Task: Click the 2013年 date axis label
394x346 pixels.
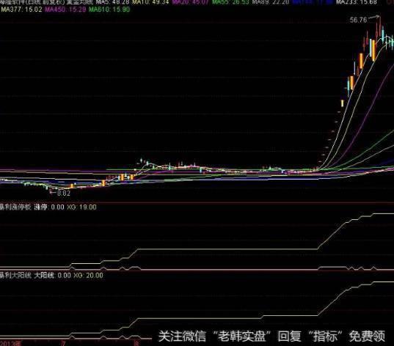Action: pos(11,343)
